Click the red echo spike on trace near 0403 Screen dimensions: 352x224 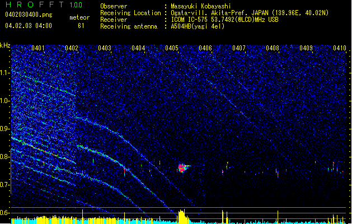pos(125,172)
